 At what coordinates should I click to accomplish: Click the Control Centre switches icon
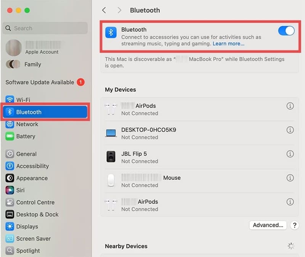click(x=10, y=202)
